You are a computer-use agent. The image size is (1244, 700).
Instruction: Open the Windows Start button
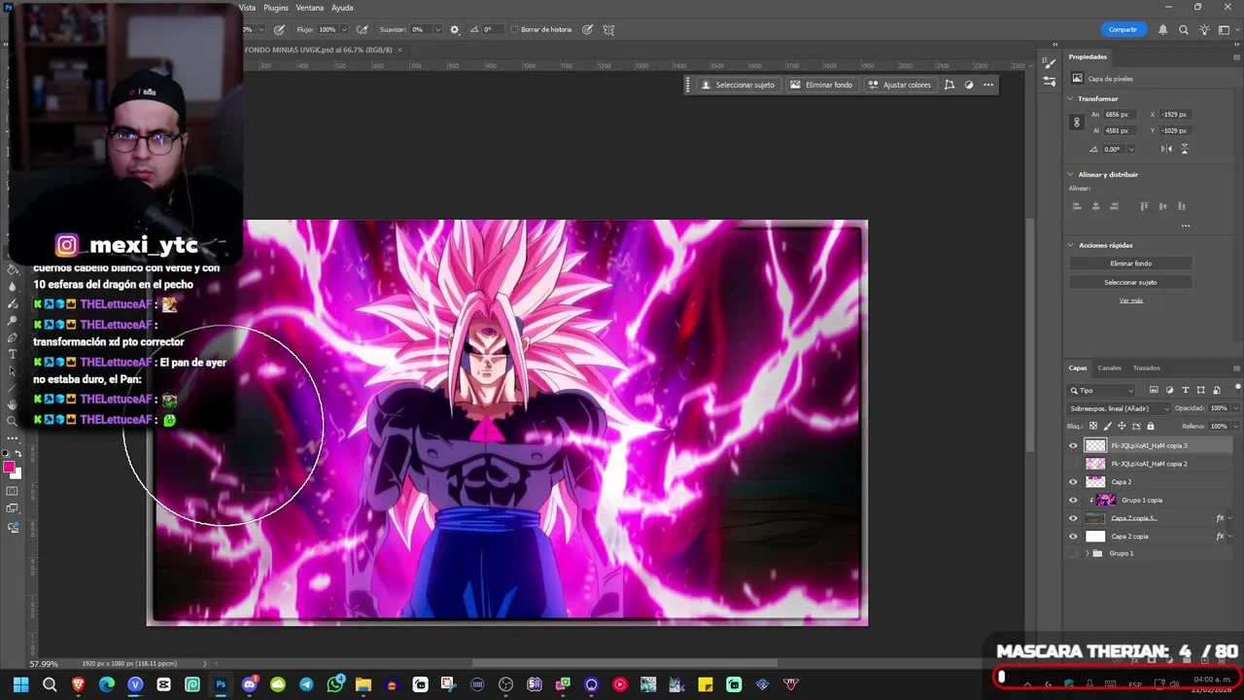click(20, 684)
